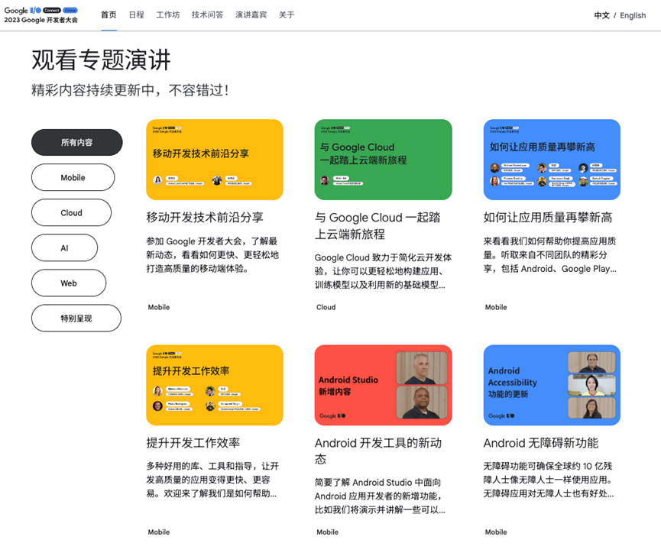The width and height of the screenshot is (661, 556).
Task: Click the Mobile tag under 移动开发技术前沿分享
Action: coord(159,307)
